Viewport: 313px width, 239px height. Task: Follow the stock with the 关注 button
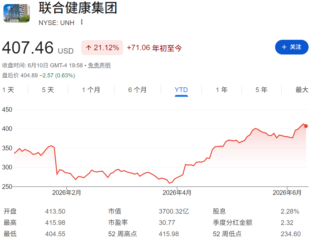(292, 47)
